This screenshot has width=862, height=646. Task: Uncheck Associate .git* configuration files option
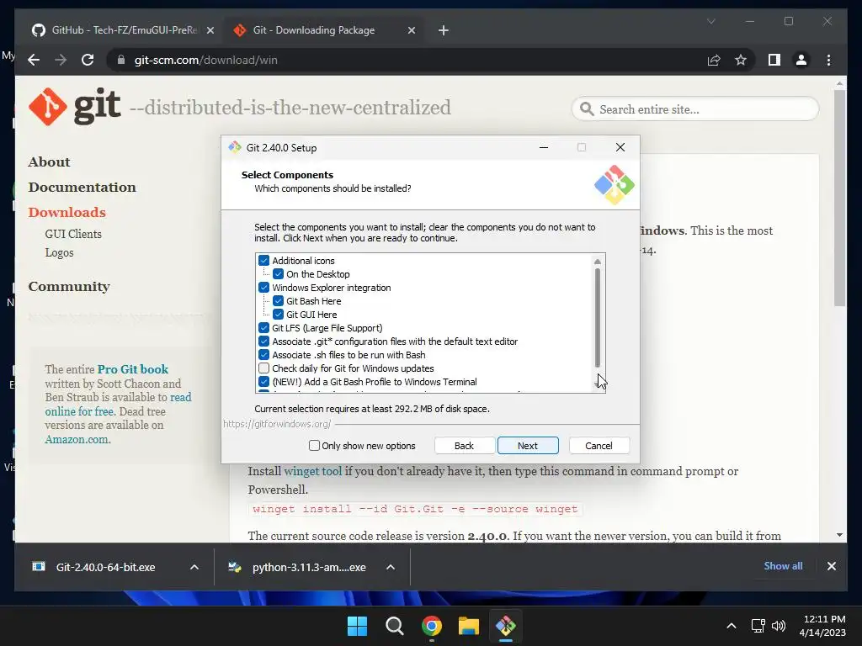[263, 342]
